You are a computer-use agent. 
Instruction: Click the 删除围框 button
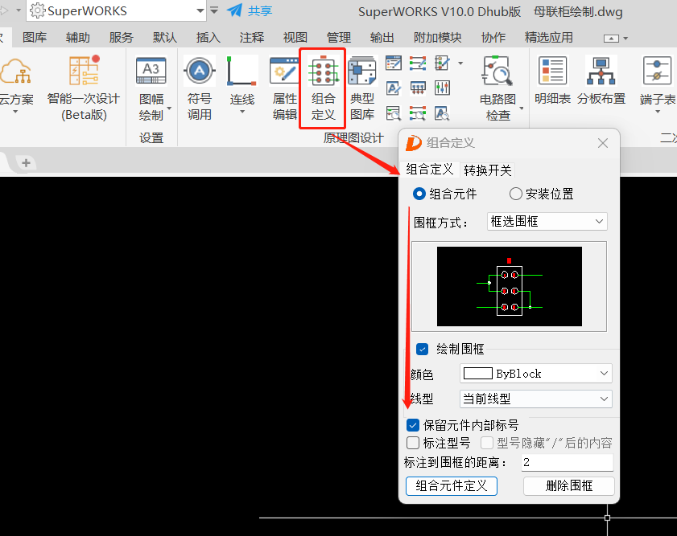[569, 486]
